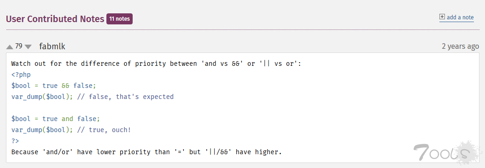Click the plus icon beside add a note
Screen dimensions: 485x168
(442, 17)
